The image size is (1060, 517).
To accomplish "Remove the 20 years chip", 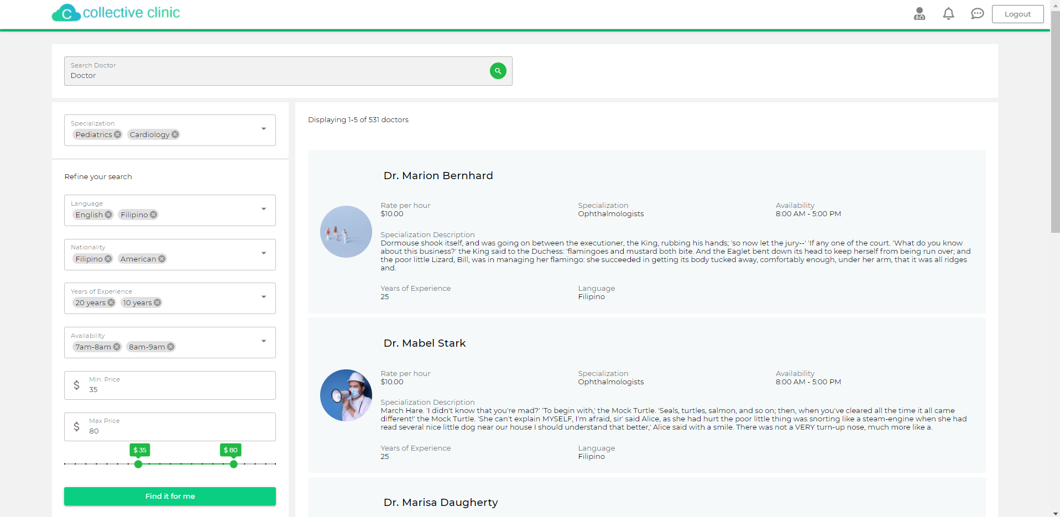I will pos(111,302).
